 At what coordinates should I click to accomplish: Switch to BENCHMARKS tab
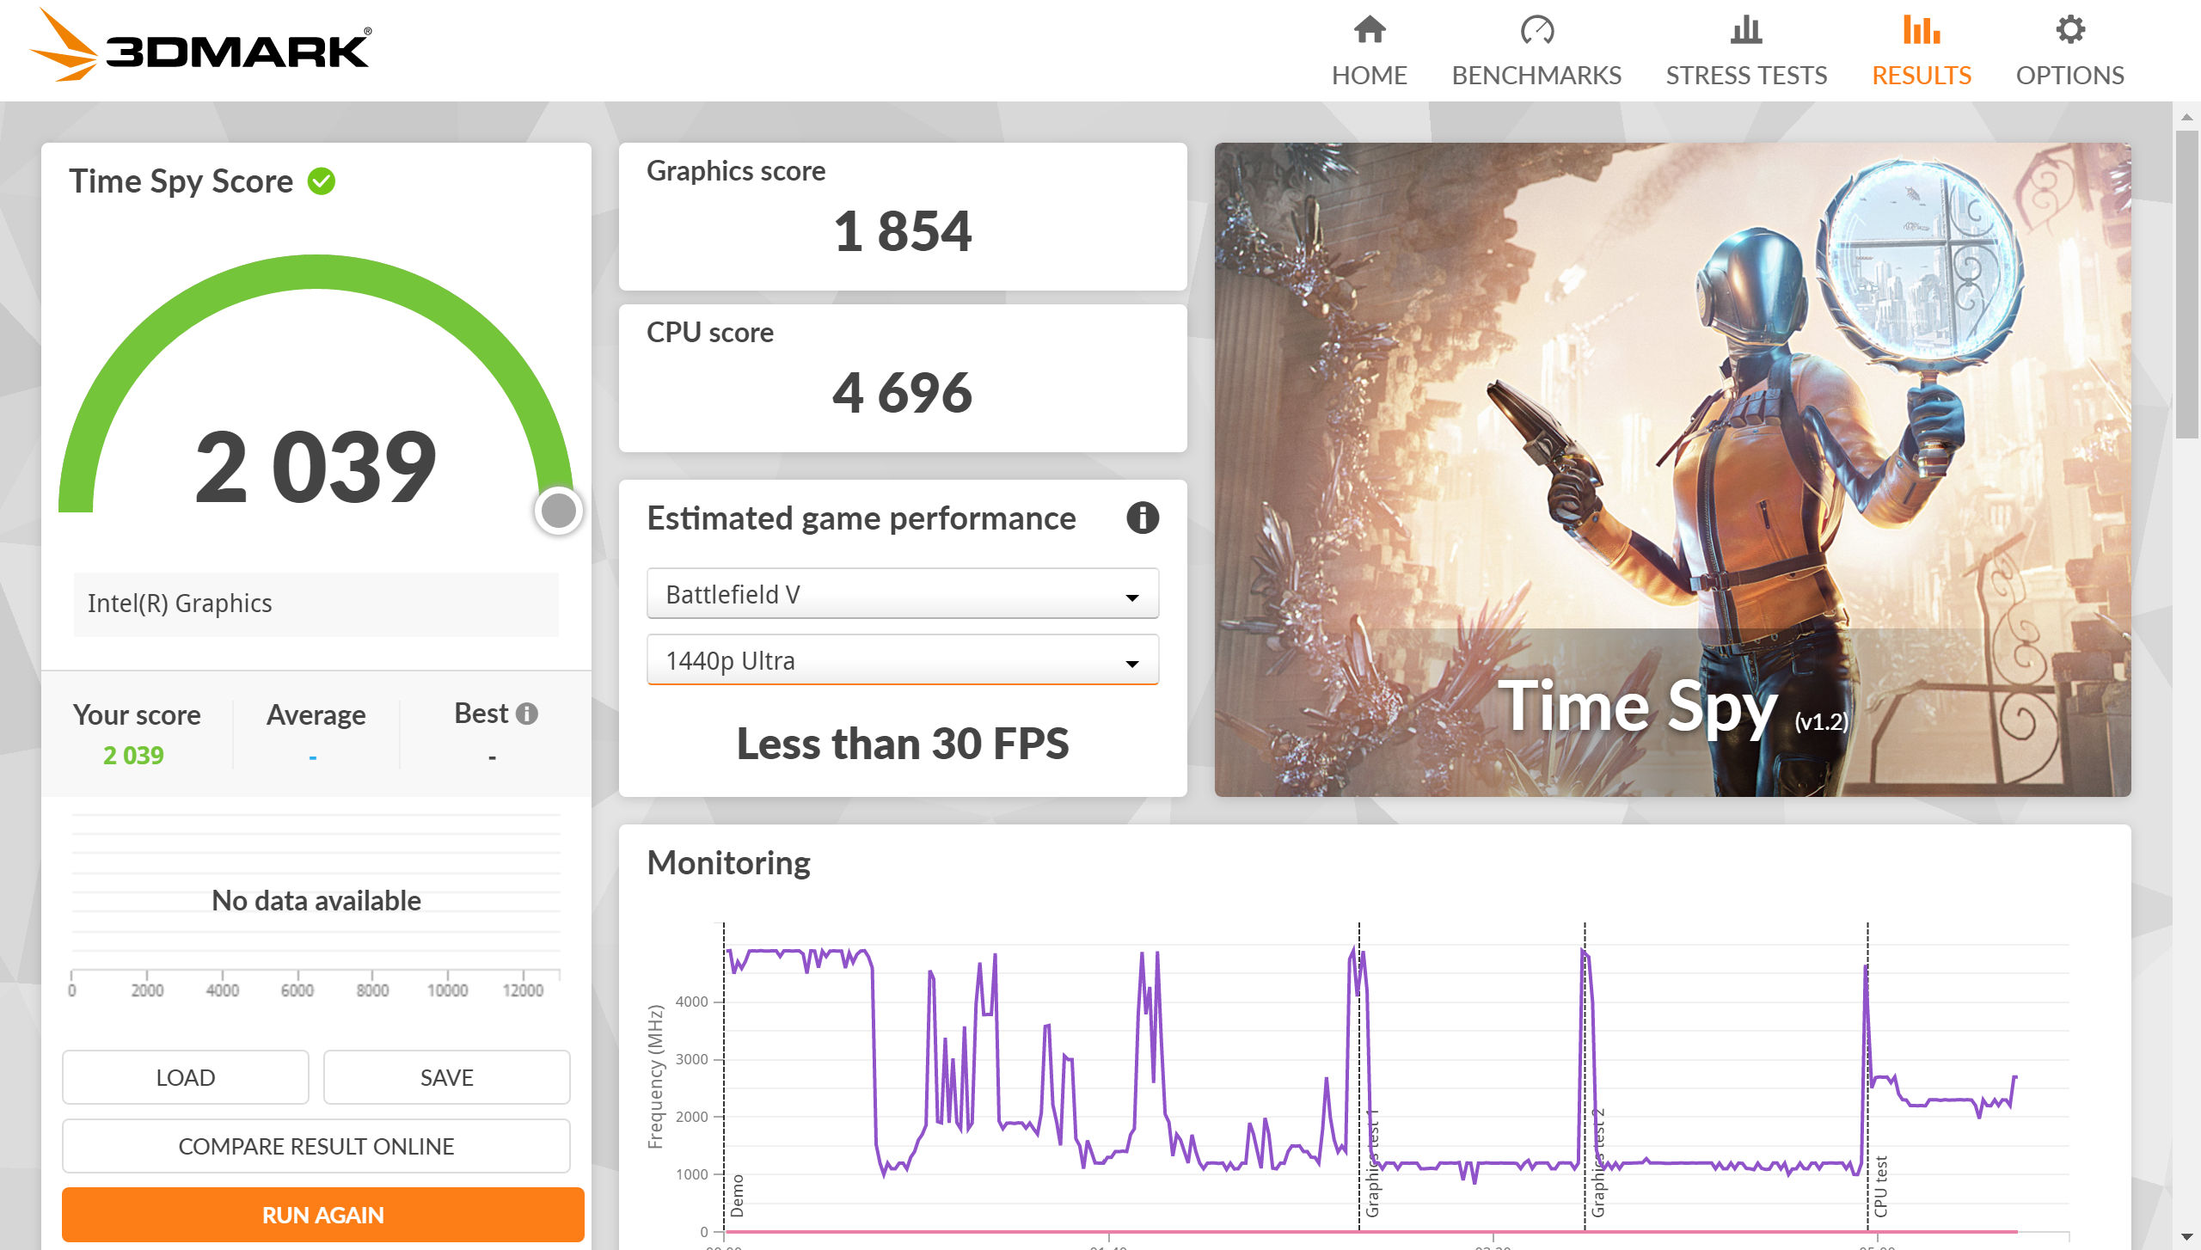click(1536, 76)
